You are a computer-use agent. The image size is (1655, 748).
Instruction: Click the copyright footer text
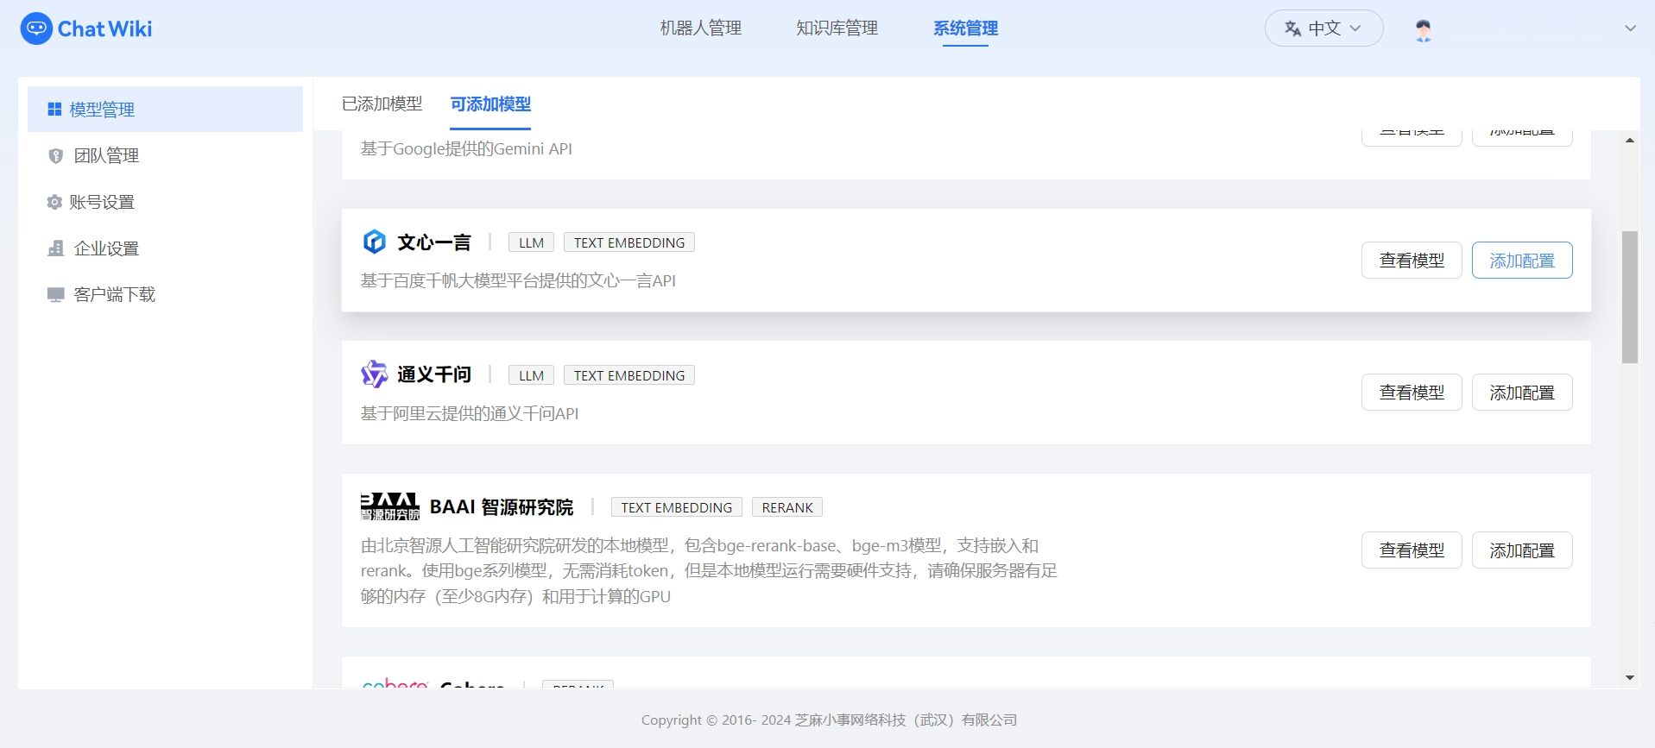tap(829, 720)
